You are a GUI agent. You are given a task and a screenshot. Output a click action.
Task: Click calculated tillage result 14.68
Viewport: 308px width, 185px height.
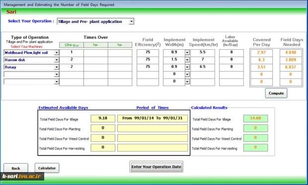coord(255,118)
